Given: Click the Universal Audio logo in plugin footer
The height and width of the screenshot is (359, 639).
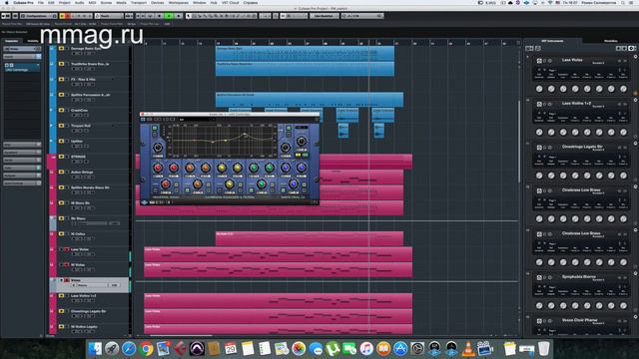Looking at the screenshot, I should click(145, 202).
